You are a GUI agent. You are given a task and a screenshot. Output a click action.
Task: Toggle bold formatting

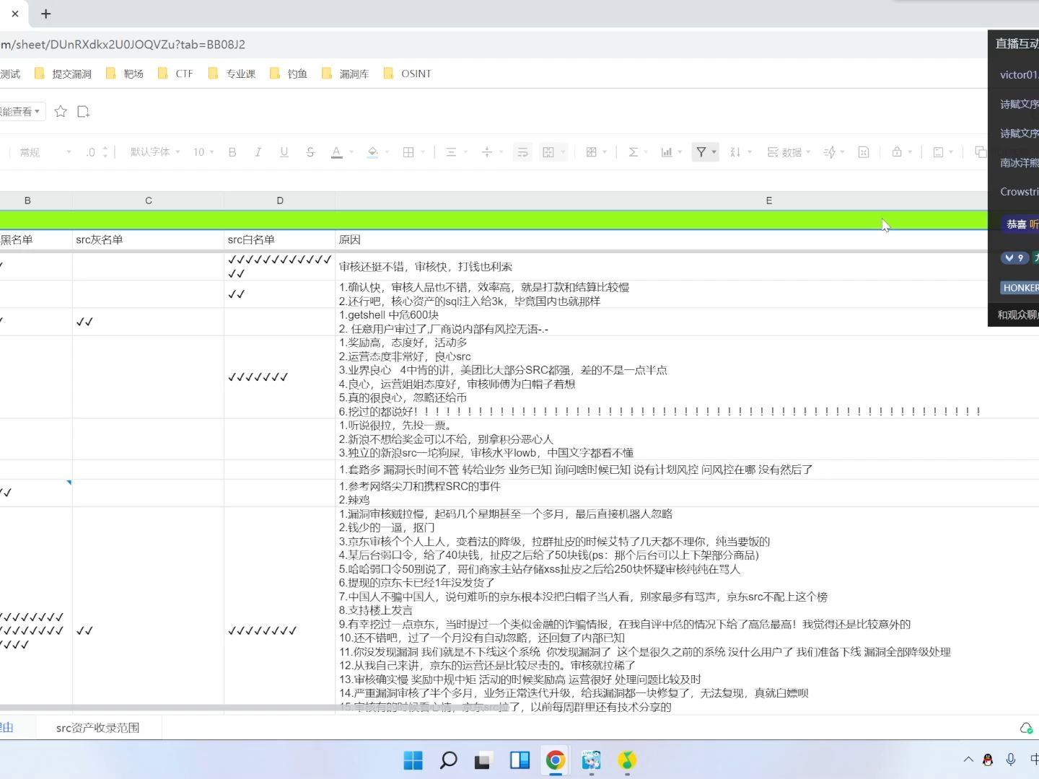232,152
